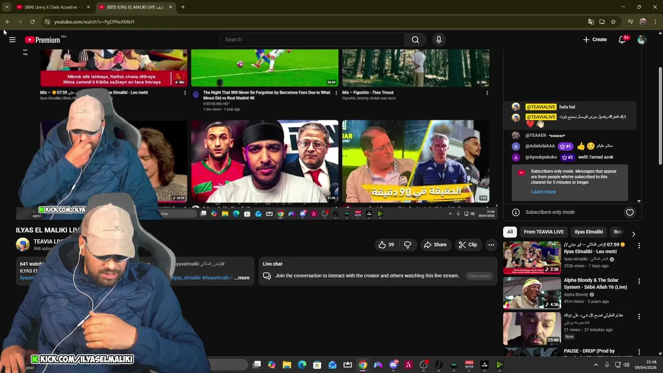Image resolution: width=663 pixels, height=373 pixels.
Task: Show hidden tray icons chevron
Action: pos(596,365)
